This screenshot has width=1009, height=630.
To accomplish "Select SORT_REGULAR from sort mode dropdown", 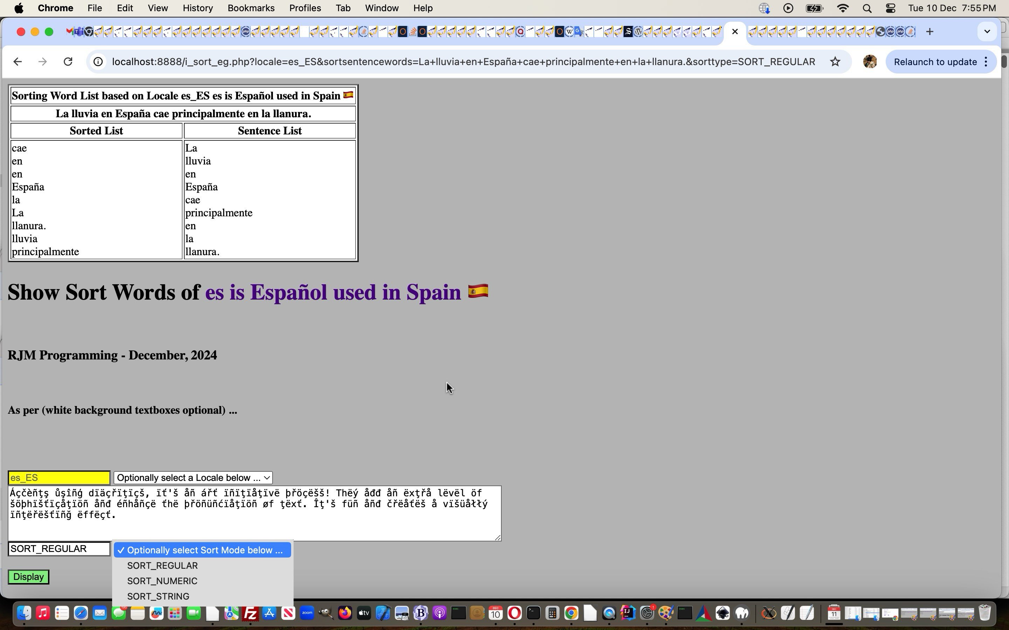I will click(163, 565).
